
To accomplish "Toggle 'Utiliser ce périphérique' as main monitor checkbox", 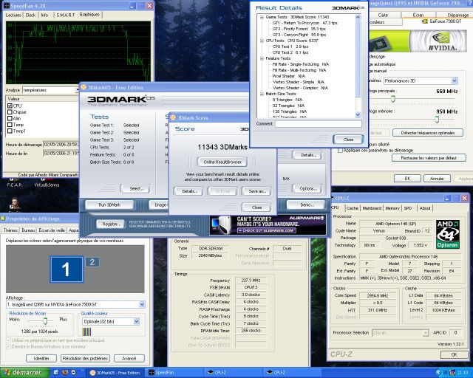I will [8, 340].
